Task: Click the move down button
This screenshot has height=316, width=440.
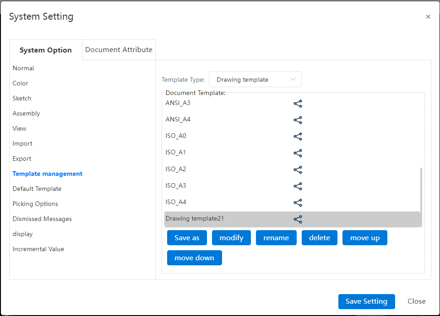Action: (x=195, y=258)
